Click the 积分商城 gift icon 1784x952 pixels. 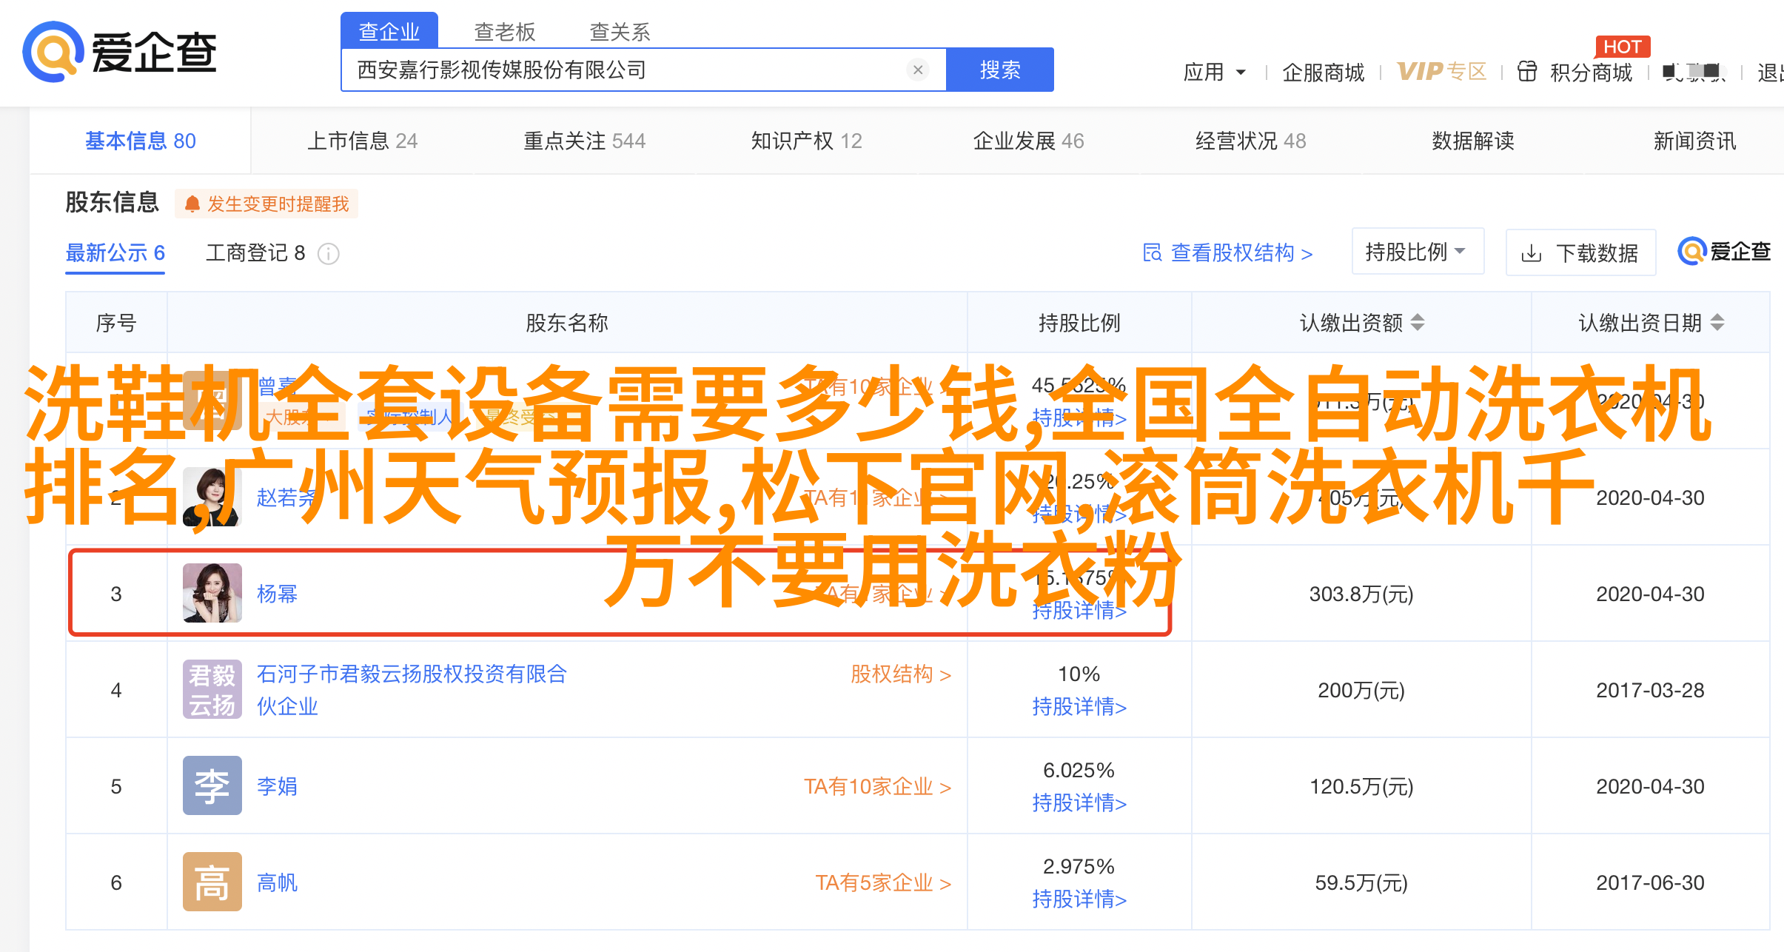pos(1527,71)
